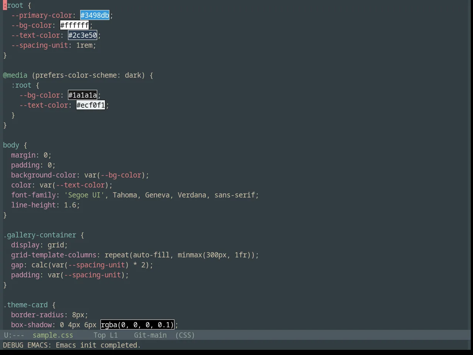The width and height of the screenshot is (473, 355).
Task: Click the 'background-color' property name
Action: [44, 175]
